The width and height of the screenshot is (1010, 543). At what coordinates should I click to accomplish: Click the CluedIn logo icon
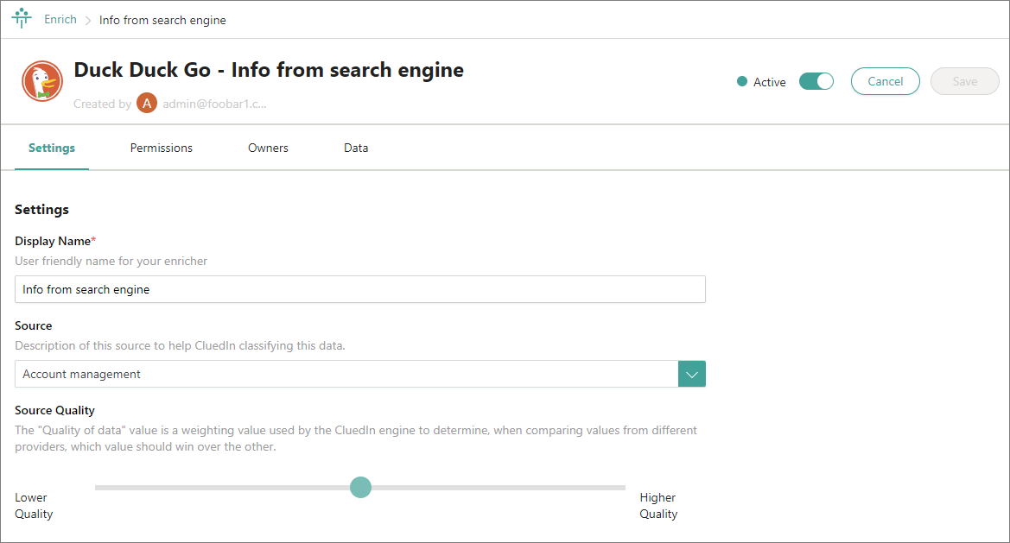point(22,19)
